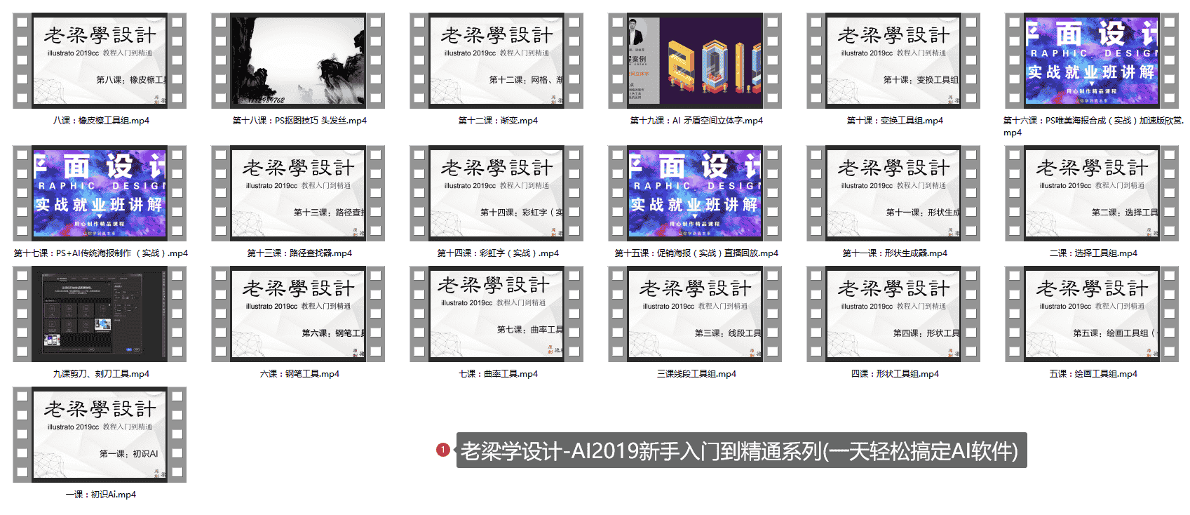Click file name 第十九课：AI 矛盾空间立体字.mp4
This screenshot has height=515, width=1190.
pyautogui.click(x=696, y=121)
